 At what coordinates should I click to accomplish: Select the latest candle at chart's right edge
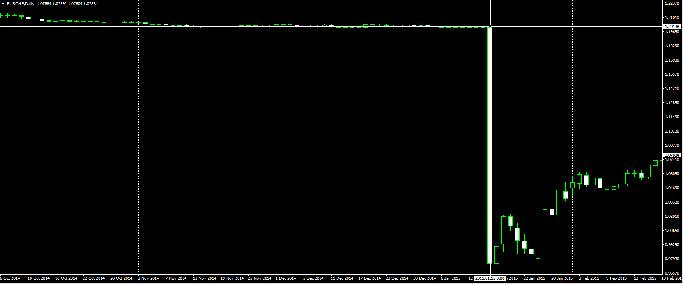pyautogui.click(x=661, y=157)
